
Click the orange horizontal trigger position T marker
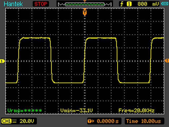pyautogui.click(x=85, y=12)
